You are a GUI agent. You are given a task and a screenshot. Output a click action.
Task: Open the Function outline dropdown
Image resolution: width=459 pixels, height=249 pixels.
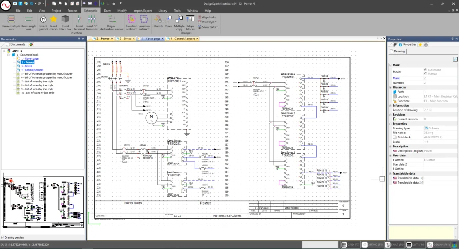pos(131,28)
